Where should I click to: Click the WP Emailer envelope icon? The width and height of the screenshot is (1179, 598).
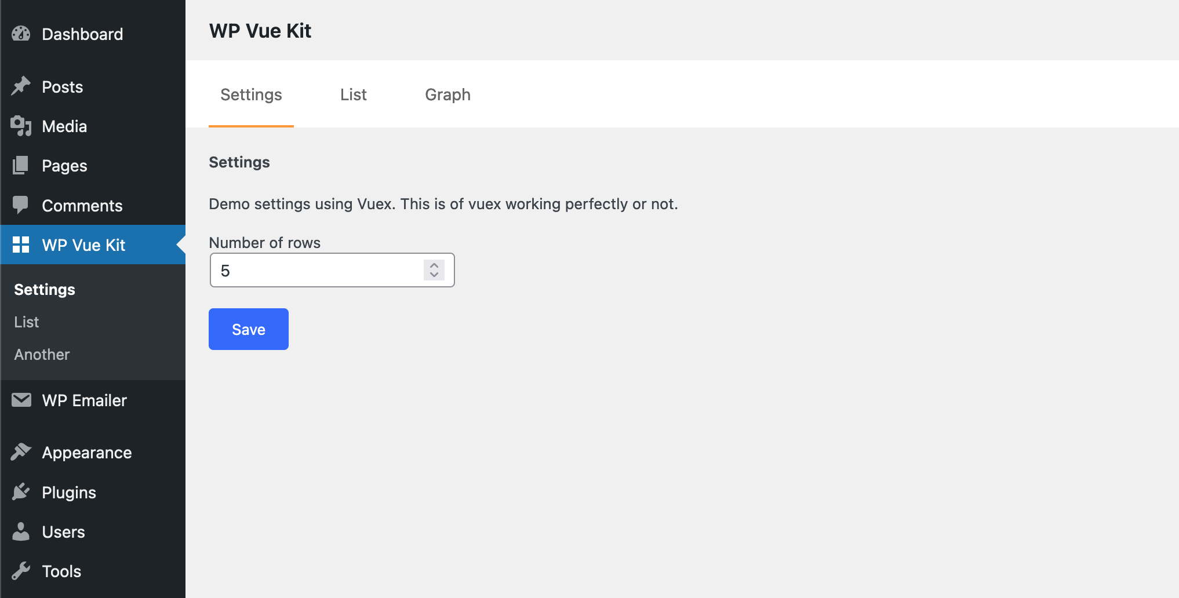[x=21, y=400]
